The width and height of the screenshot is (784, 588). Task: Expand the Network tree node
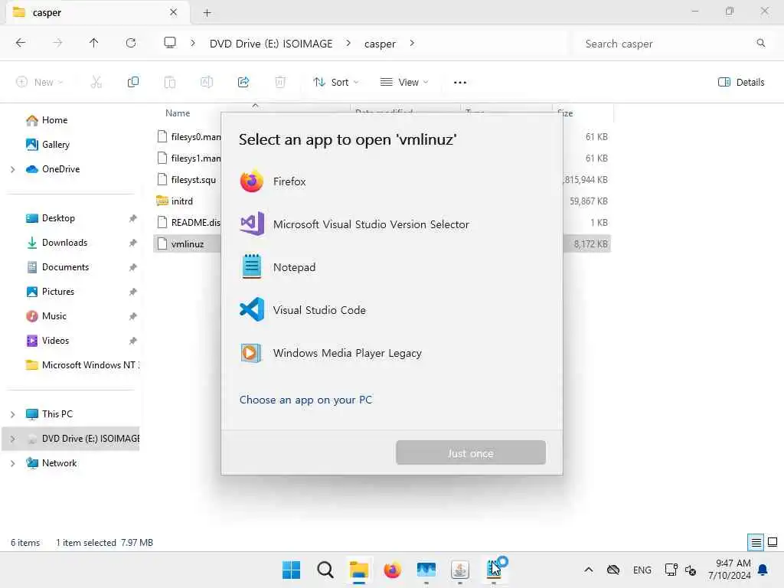[x=13, y=463]
